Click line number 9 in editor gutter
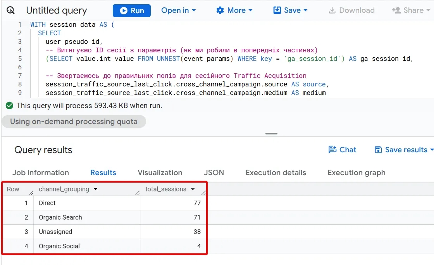 click(20, 93)
